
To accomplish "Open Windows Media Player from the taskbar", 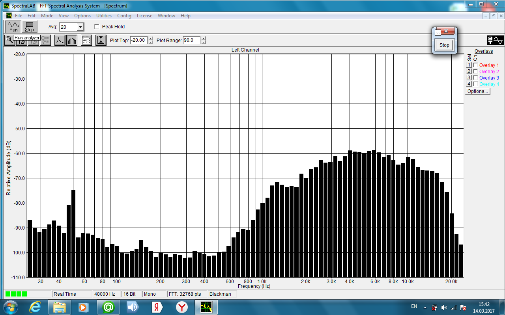I will click(83, 307).
